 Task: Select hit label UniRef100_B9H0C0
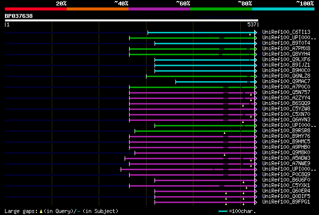tap(286, 71)
